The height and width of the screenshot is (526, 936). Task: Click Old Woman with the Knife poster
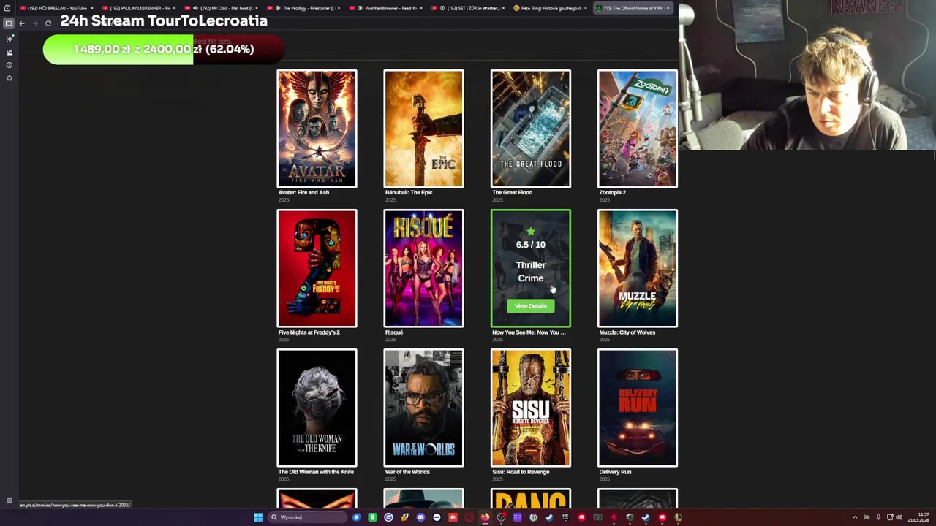point(317,408)
